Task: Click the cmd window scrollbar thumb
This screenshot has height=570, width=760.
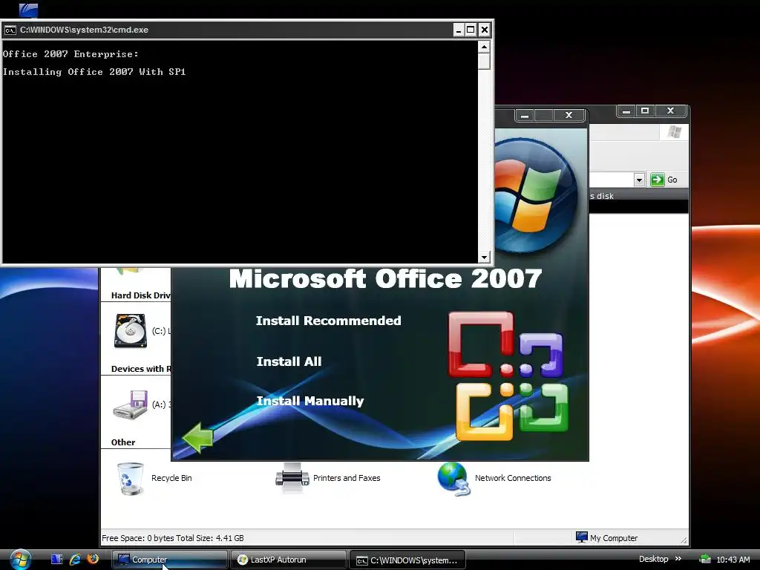Action: (484, 62)
